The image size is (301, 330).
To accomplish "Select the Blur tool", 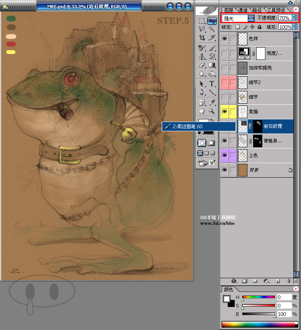I will pyautogui.click(x=202, y=73).
